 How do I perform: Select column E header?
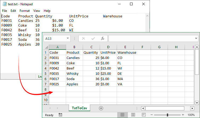[125, 47]
